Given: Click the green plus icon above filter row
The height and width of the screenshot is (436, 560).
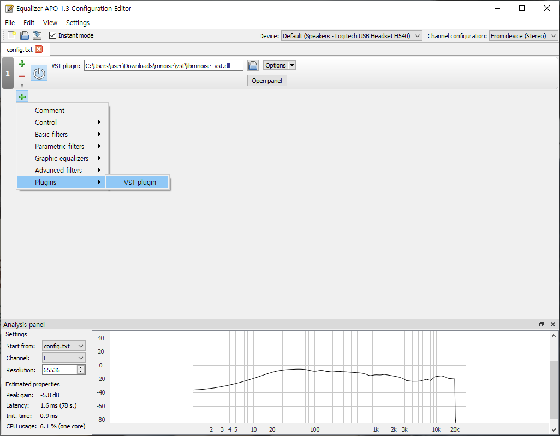Looking at the screenshot, I should pos(22,64).
